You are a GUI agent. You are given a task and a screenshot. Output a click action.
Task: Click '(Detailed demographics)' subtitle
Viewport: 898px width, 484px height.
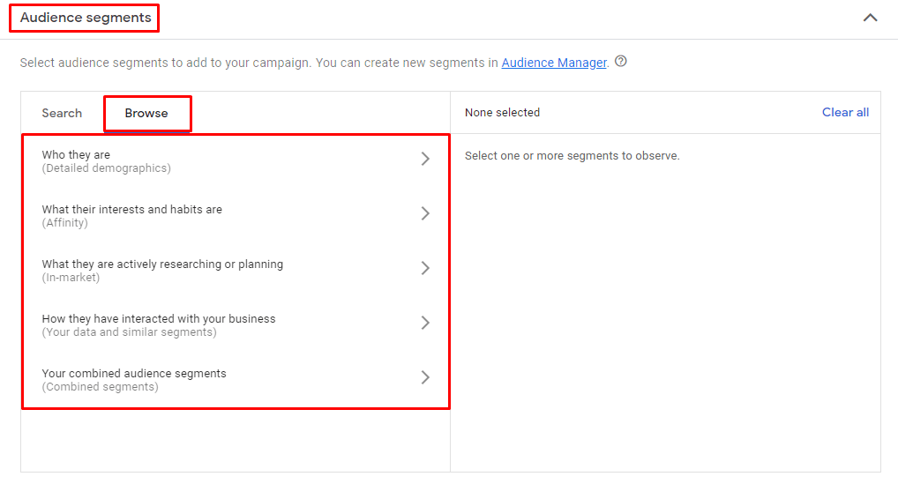[106, 168]
